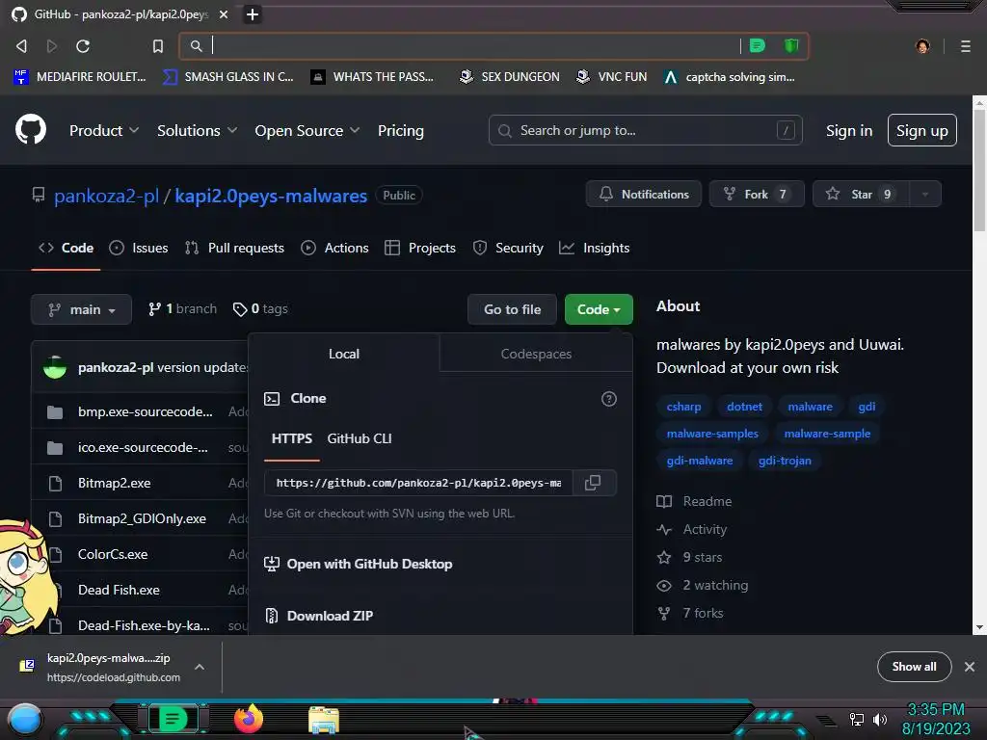Click Open with GitHub Desktop
Image resolution: width=987 pixels, height=740 pixels.
(369, 564)
